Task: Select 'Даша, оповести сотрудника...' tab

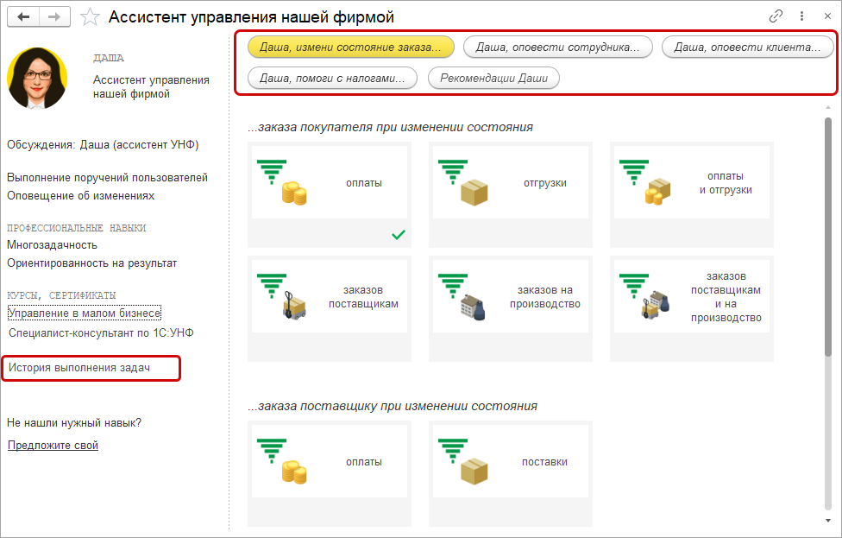Action: pos(558,47)
